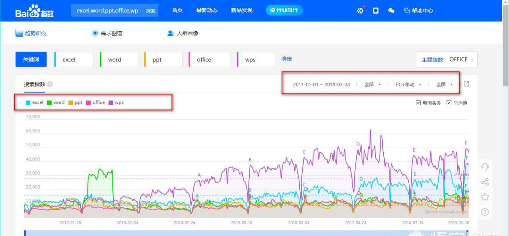509x236 pixels.
Task: Click the chart time range slider bar
Action: 246,233
